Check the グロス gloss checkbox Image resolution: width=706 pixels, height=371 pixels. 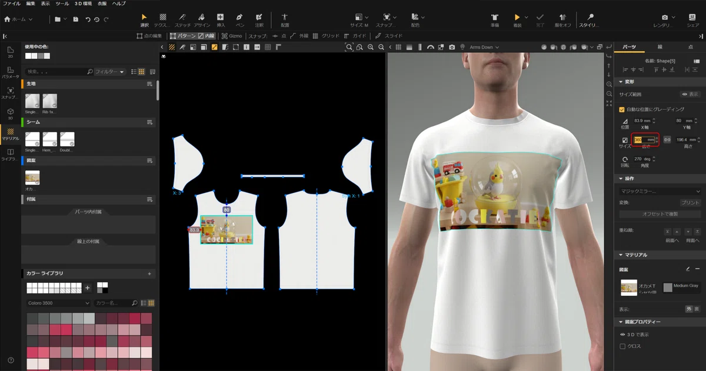[622, 346]
